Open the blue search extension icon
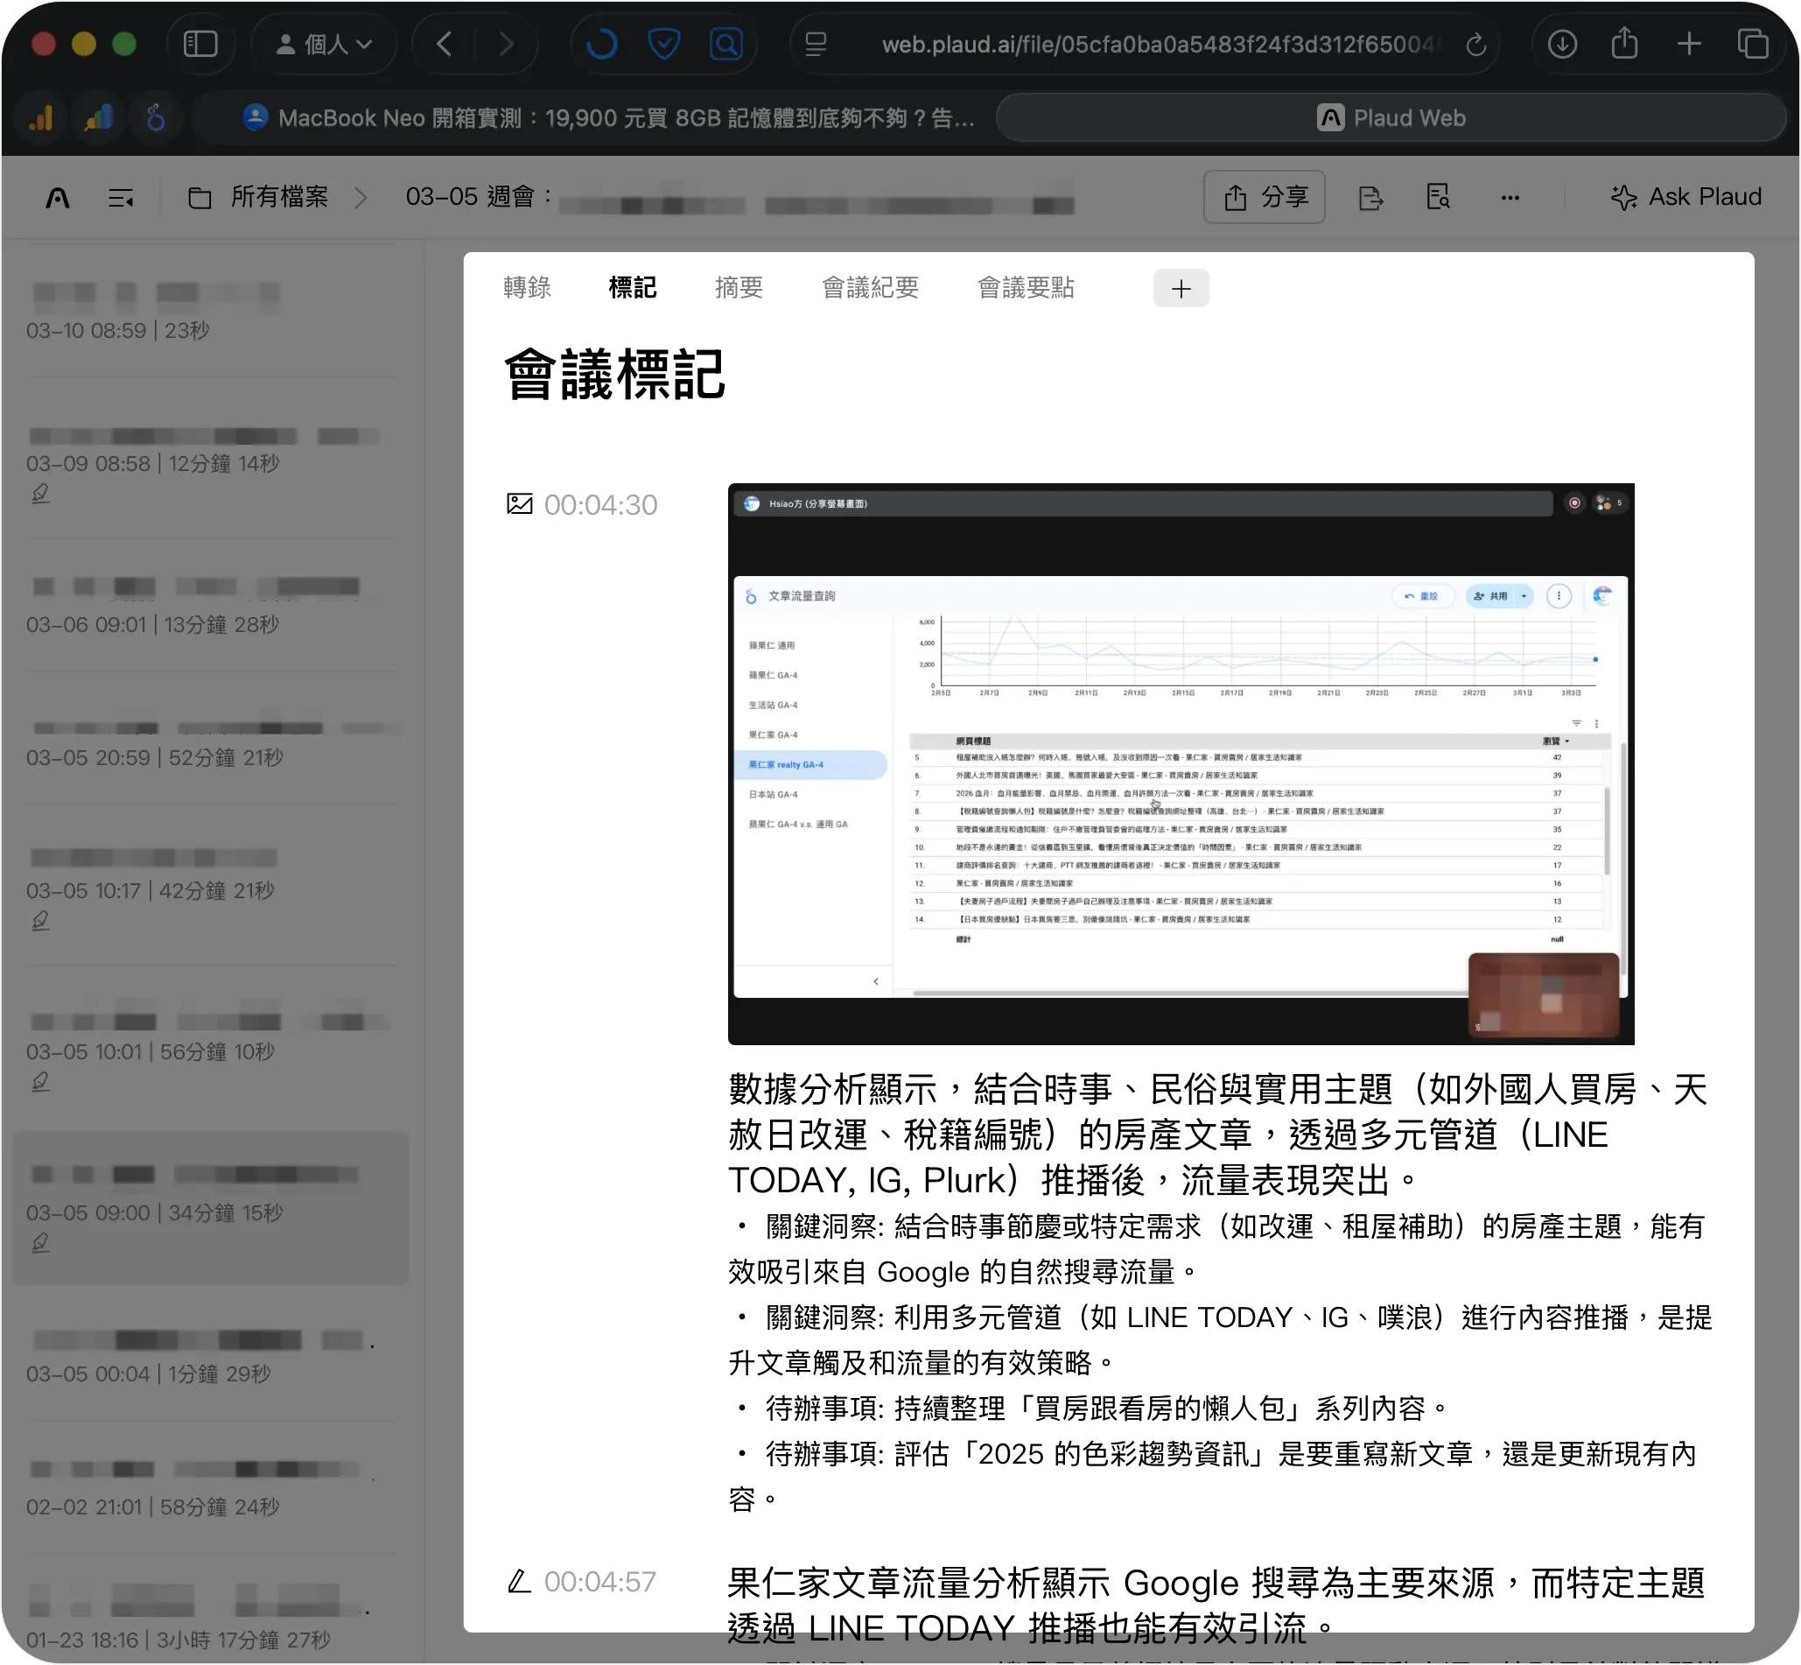 (725, 43)
